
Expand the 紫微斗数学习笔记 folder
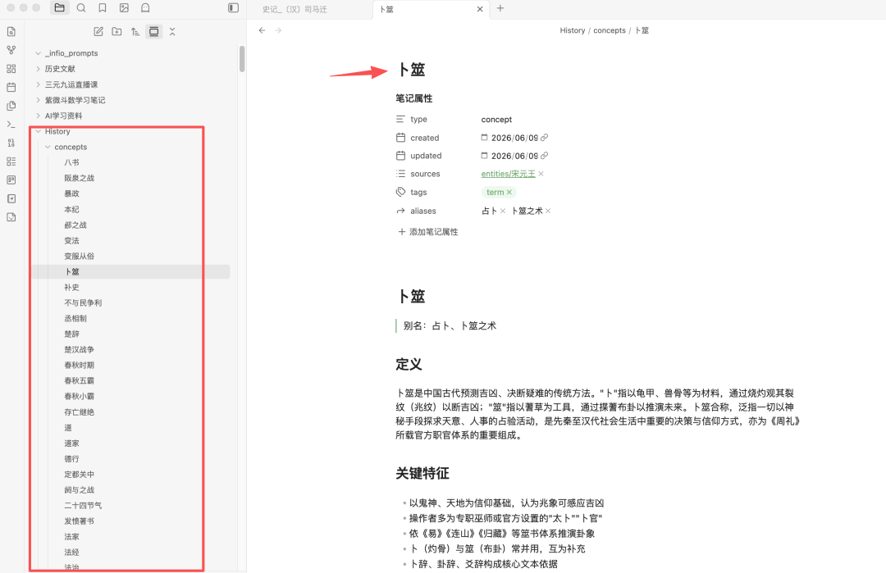coord(38,100)
